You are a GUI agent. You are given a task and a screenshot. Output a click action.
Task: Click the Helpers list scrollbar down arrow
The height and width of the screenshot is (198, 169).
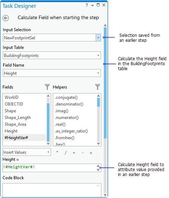98,144
